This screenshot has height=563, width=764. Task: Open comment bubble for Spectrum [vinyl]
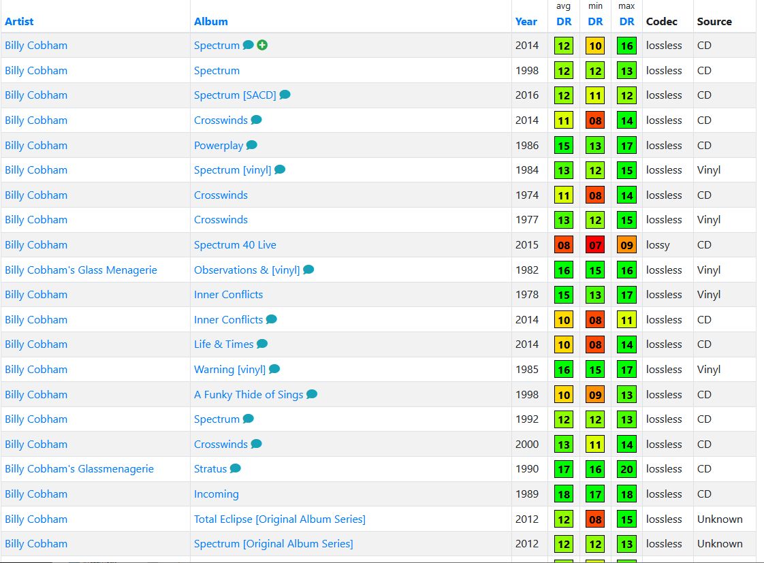tap(280, 170)
